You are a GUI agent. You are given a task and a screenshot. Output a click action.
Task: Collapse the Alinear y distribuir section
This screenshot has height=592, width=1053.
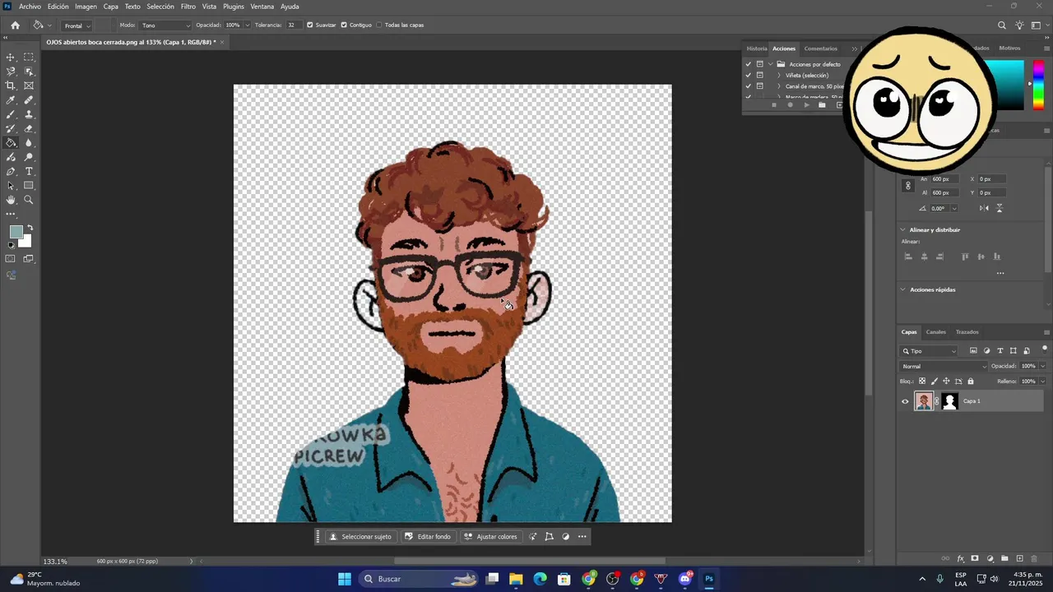click(903, 230)
